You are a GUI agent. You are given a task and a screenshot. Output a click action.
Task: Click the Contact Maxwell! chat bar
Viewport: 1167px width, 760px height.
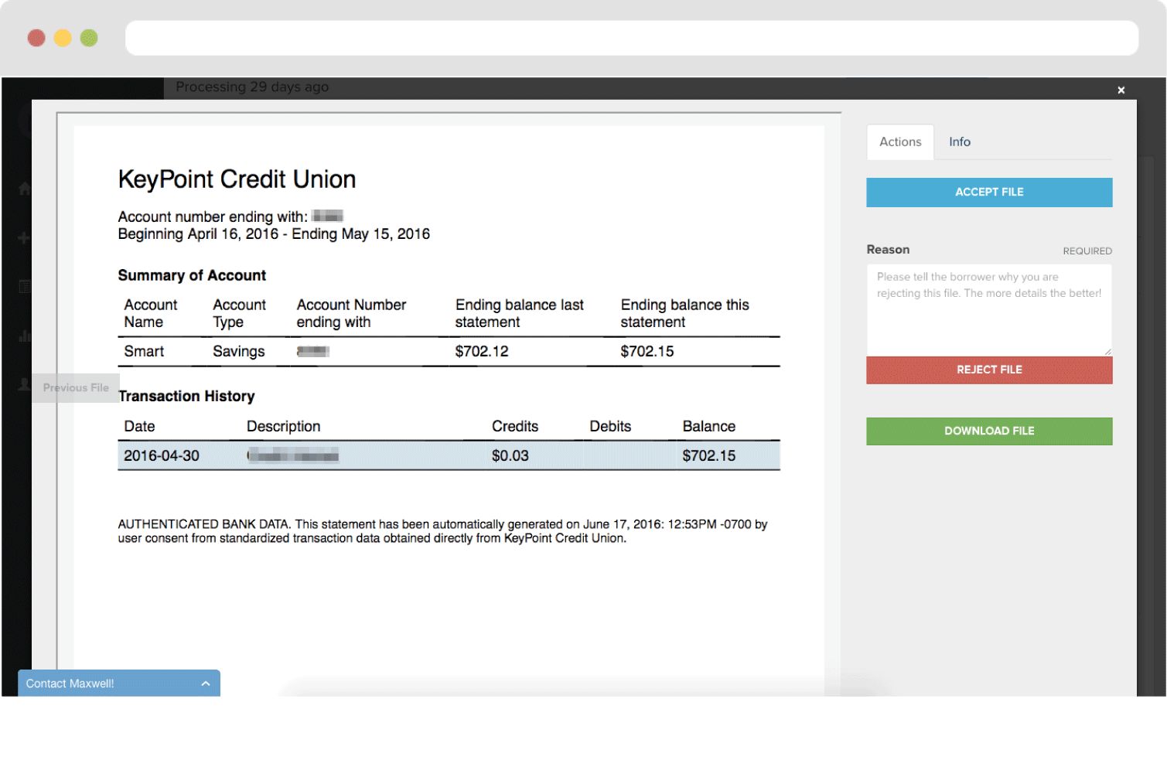[x=119, y=683]
